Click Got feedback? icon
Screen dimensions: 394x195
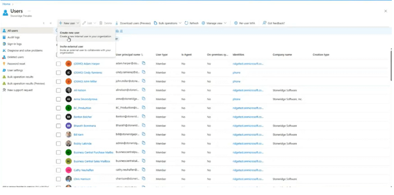[265, 23]
